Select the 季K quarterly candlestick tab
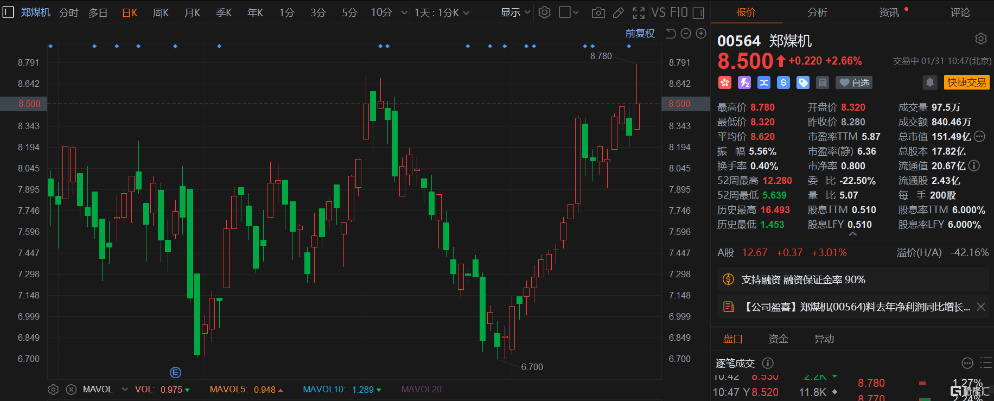 pyautogui.click(x=224, y=12)
